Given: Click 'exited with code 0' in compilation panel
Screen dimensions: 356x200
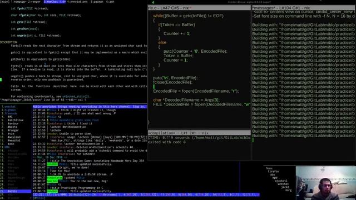Looking at the screenshot, I should click(167, 142).
